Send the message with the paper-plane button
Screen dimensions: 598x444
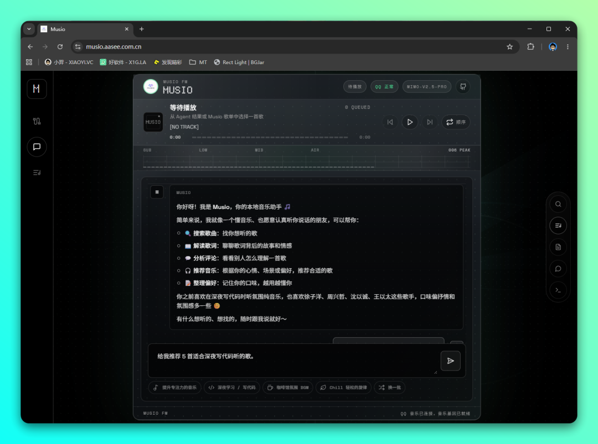(450, 361)
